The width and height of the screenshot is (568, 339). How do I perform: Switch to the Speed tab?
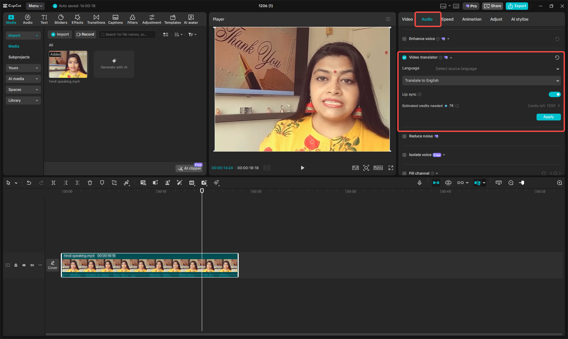[447, 19]
